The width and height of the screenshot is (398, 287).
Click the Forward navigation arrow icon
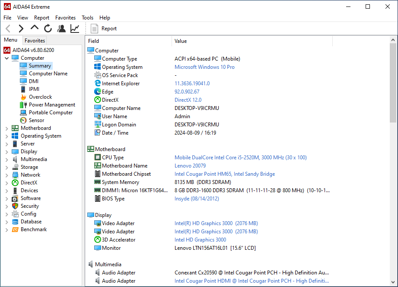(x=21, y=29)
